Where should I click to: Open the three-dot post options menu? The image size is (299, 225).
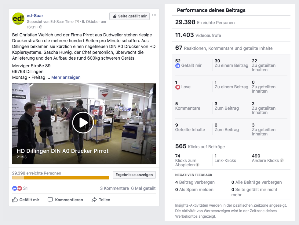[154, 15]
